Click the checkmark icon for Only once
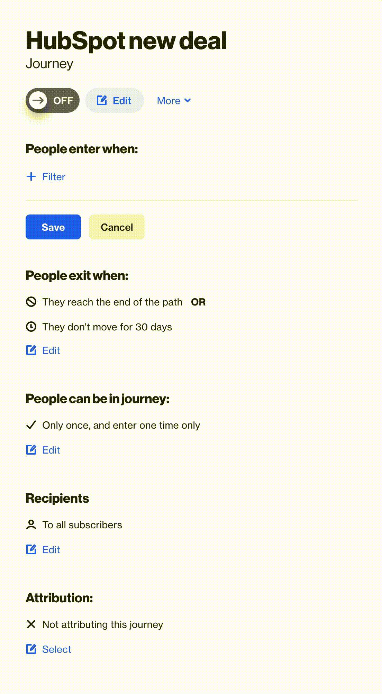382x694 pixels. coord(31,425)
